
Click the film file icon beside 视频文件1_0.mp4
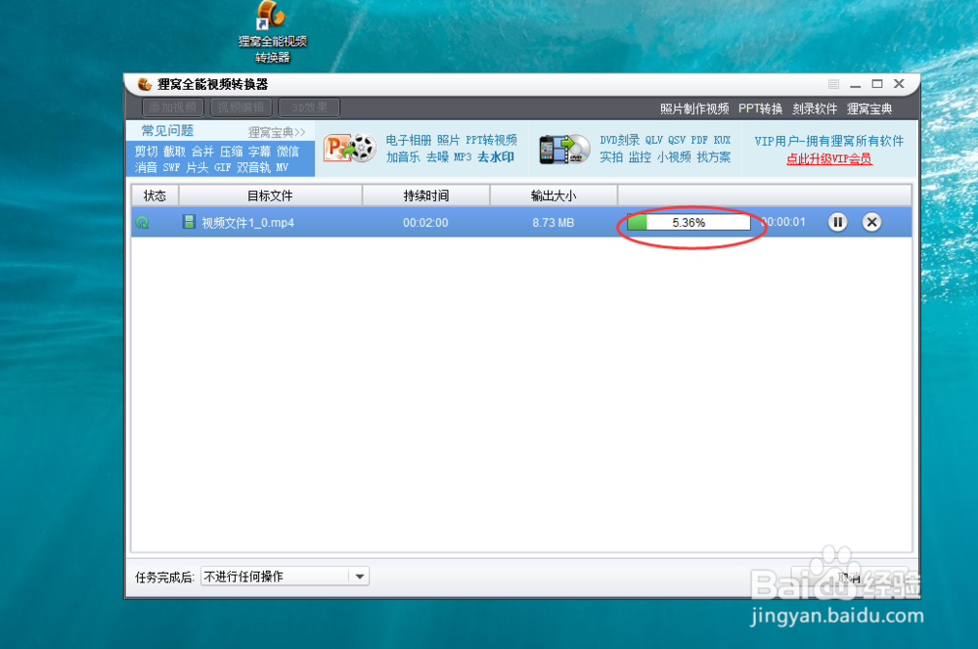(189, 222)
